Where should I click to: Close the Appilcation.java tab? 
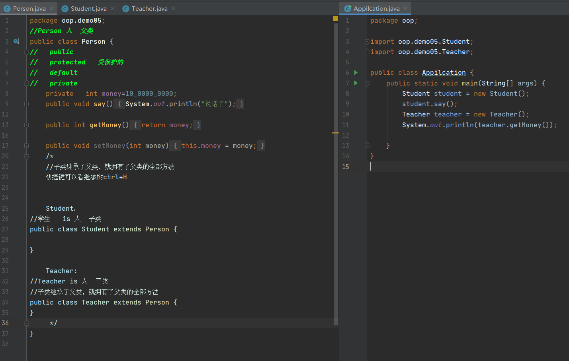405,8
